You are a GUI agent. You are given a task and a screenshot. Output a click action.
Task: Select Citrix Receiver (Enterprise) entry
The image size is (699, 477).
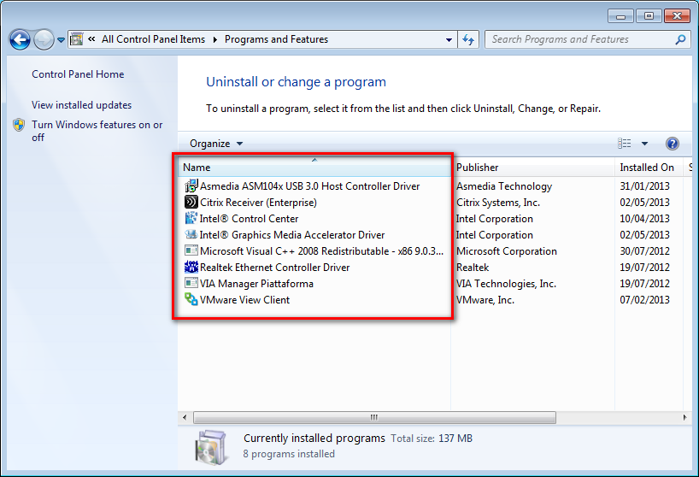tap(258, 203)
